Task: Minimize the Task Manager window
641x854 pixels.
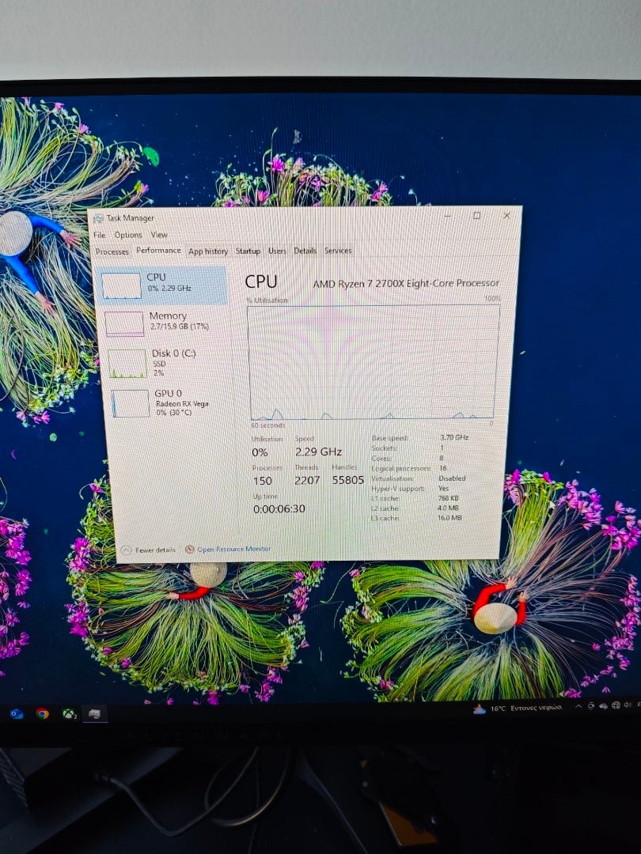Action: (447, 216)
